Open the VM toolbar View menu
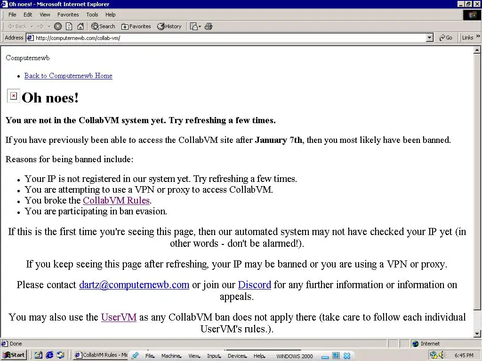The height and width of the screenshot is (361, 482). (194, 356)
